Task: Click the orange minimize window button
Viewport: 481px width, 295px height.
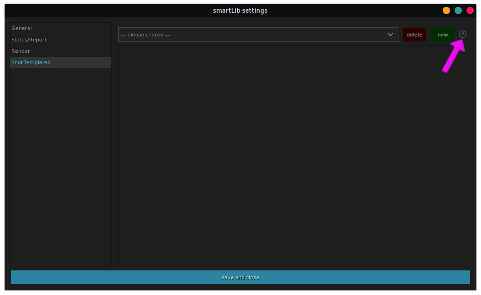Action: 446,10
